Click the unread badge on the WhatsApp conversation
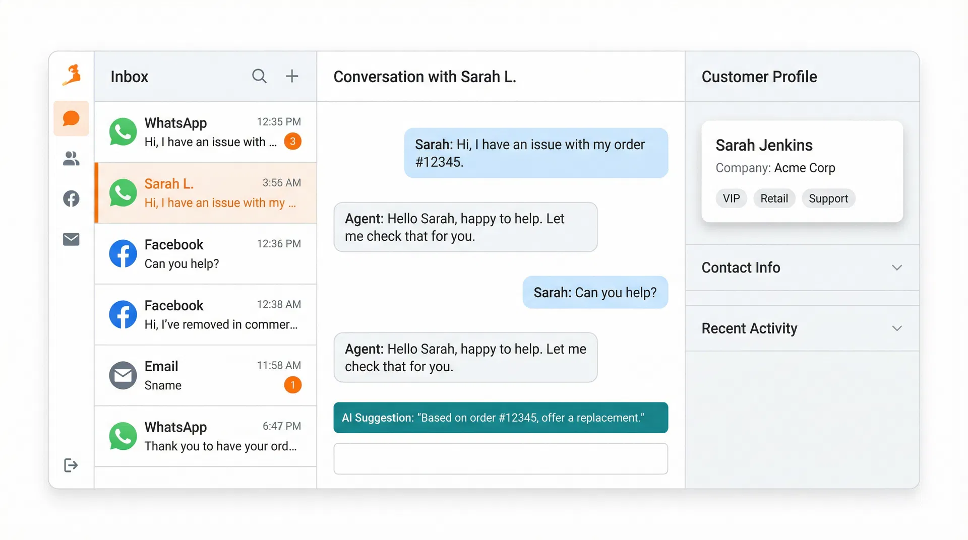Viewport: 968px width, 540px height. click(x=292, y=142)
